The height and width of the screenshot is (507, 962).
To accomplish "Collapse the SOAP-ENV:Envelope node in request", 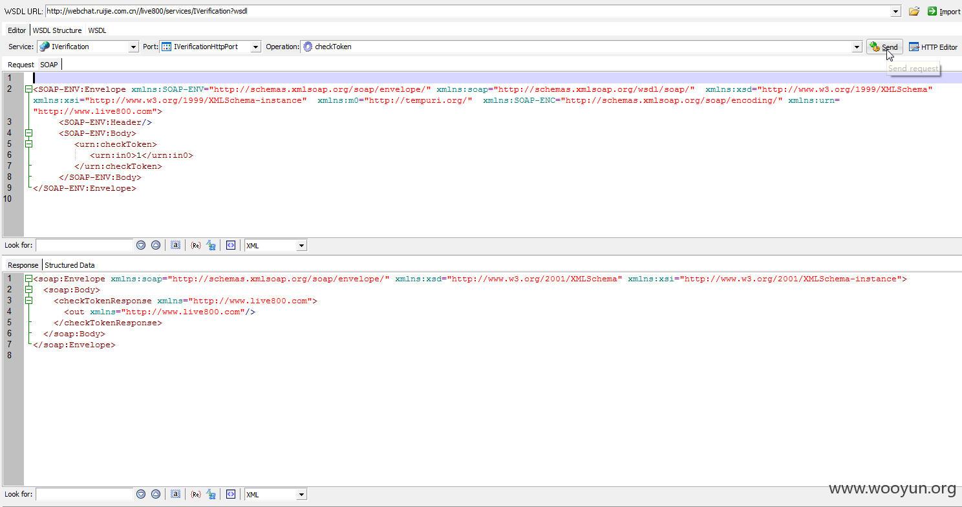I will click(x=28, y=89).
